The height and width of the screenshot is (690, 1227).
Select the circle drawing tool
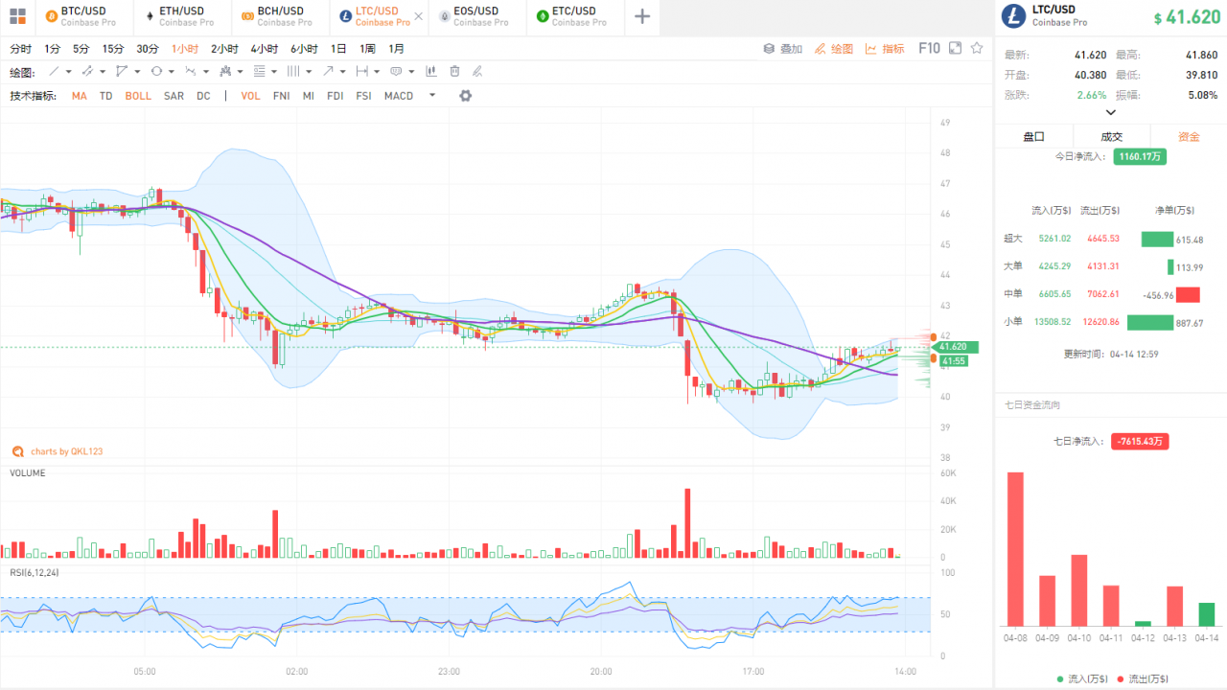[x=156, y=71]
